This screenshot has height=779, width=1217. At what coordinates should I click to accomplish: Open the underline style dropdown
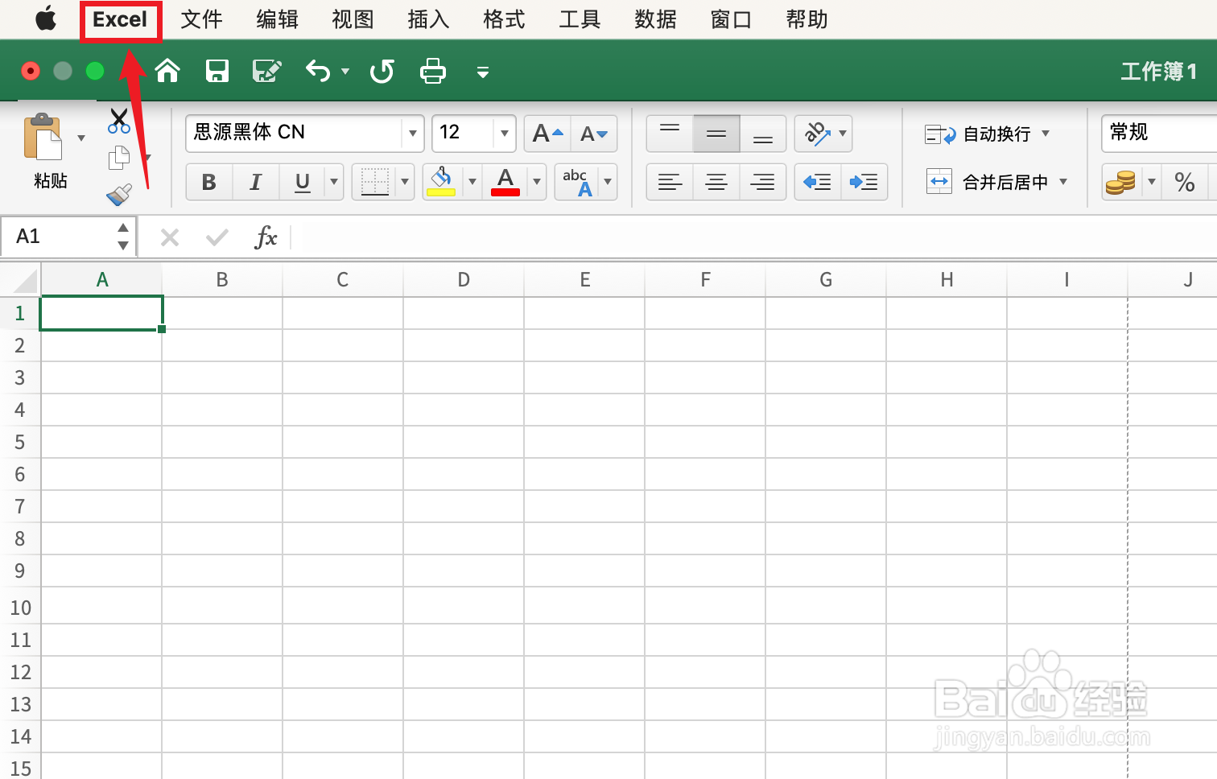pyautogui.click(x=334, y=182)
